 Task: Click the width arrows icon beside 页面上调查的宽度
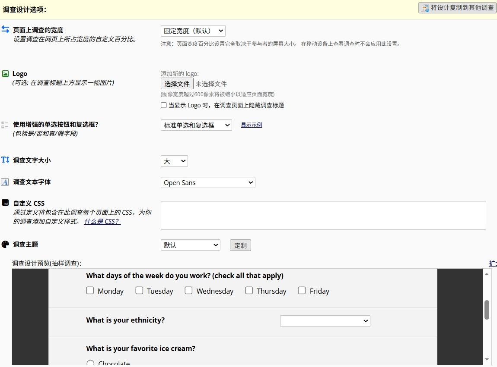coord(5,29)
